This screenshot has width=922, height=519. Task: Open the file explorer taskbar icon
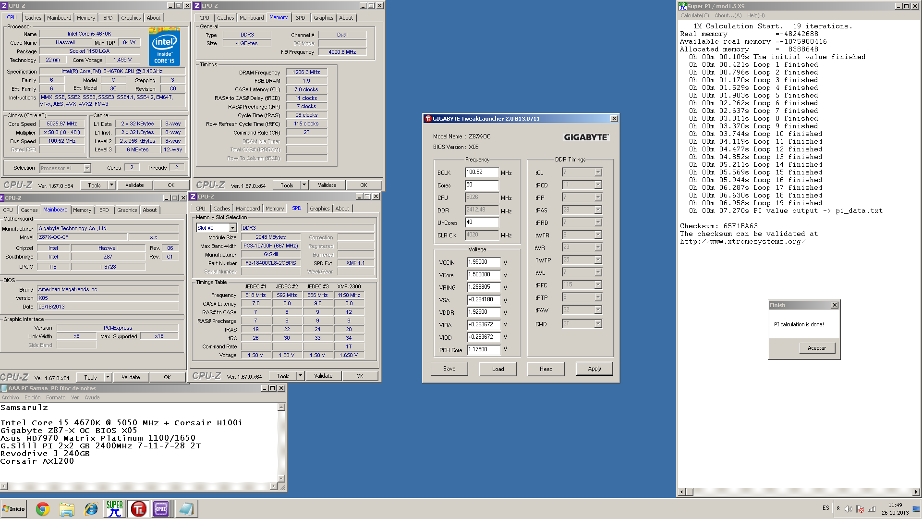coord(67,509)
